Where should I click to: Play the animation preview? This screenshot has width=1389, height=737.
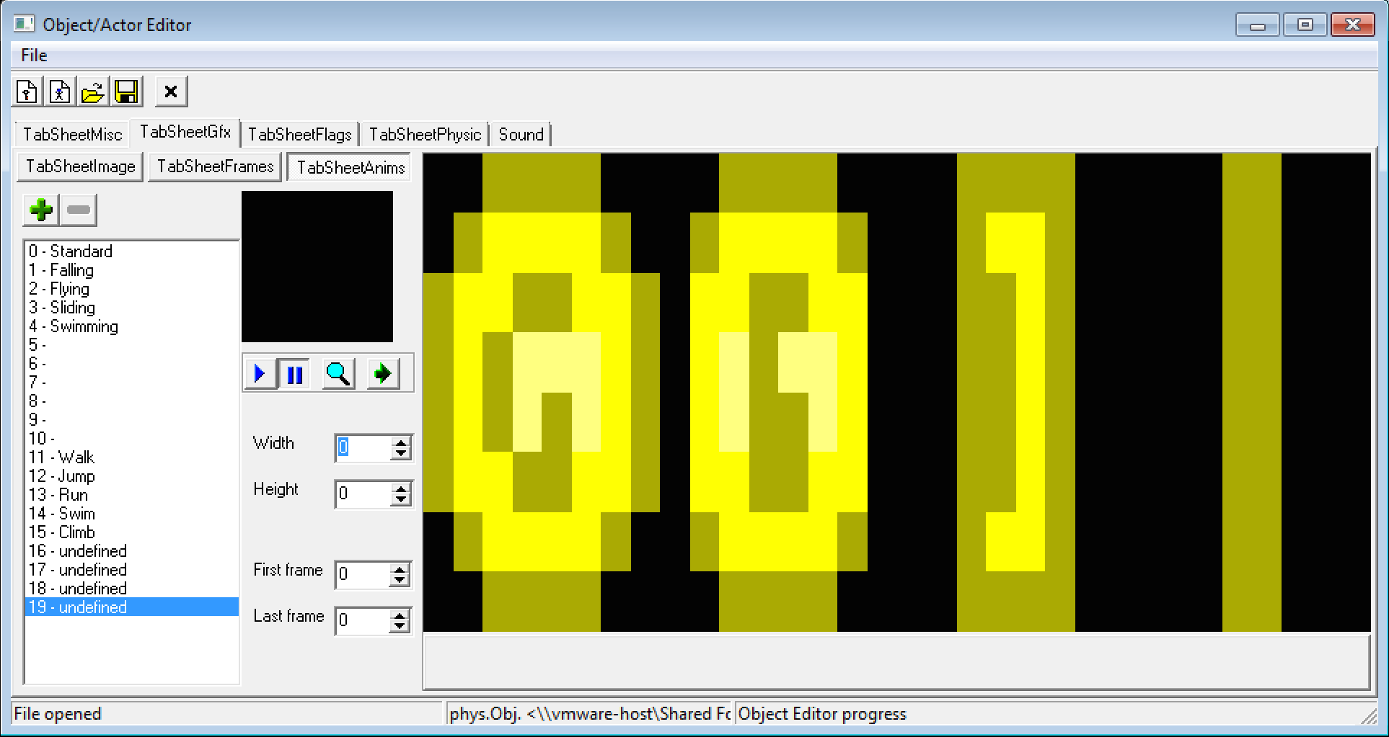(x=260, y=374)
